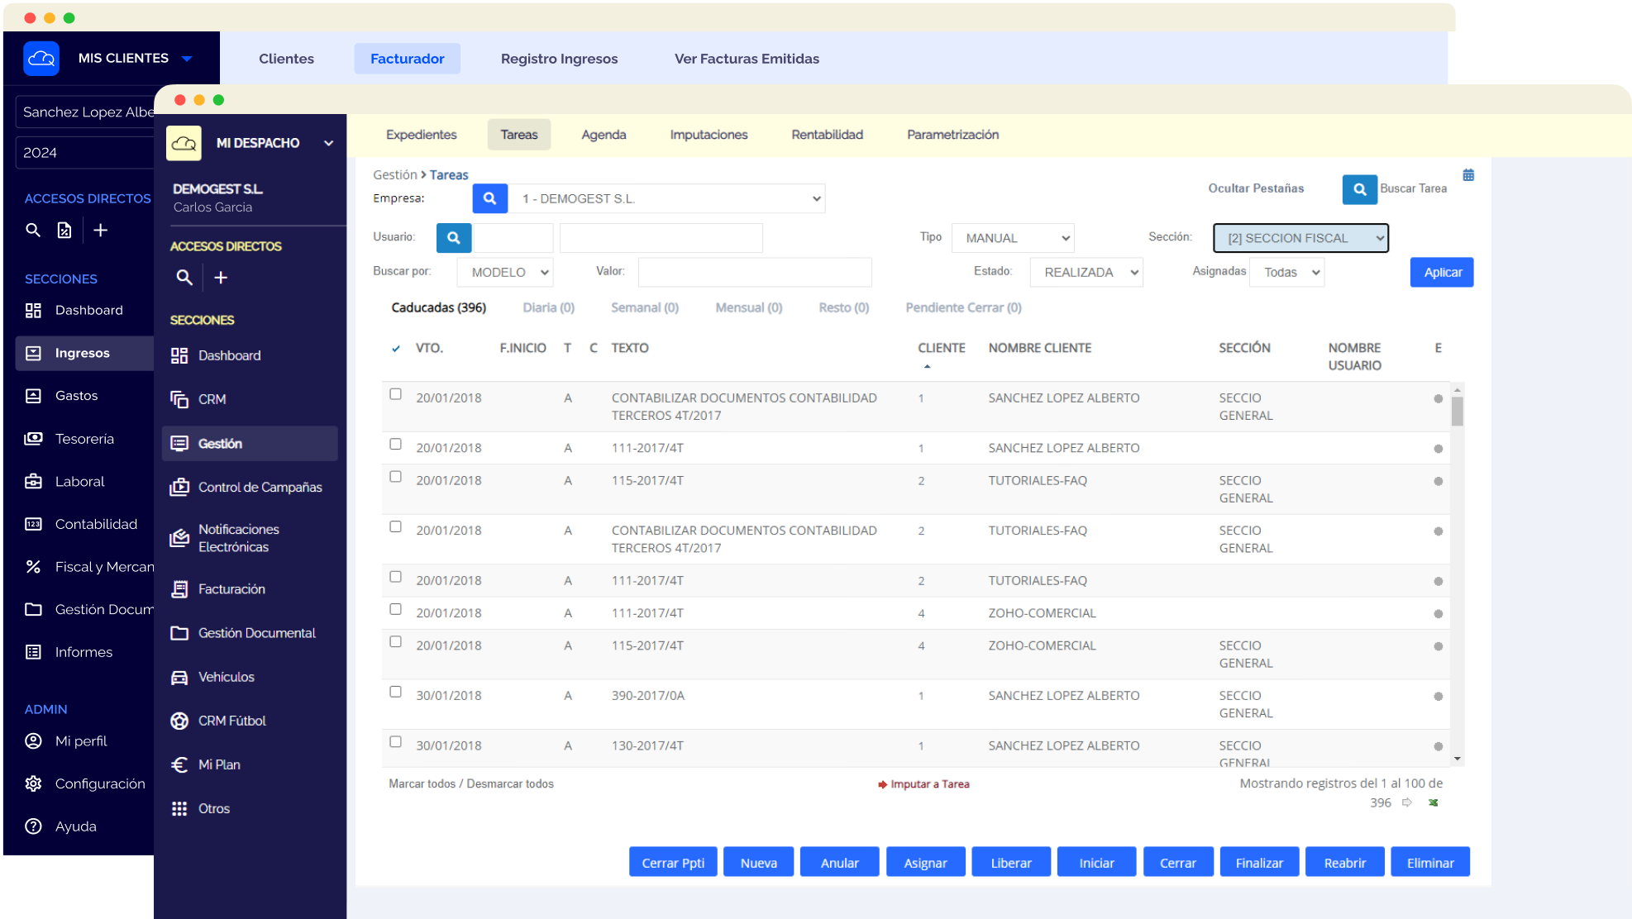This screenshot has height=919, width=1632.
Task: Click the task list vertical scrollbar thumb
Action: point(1457,411)
